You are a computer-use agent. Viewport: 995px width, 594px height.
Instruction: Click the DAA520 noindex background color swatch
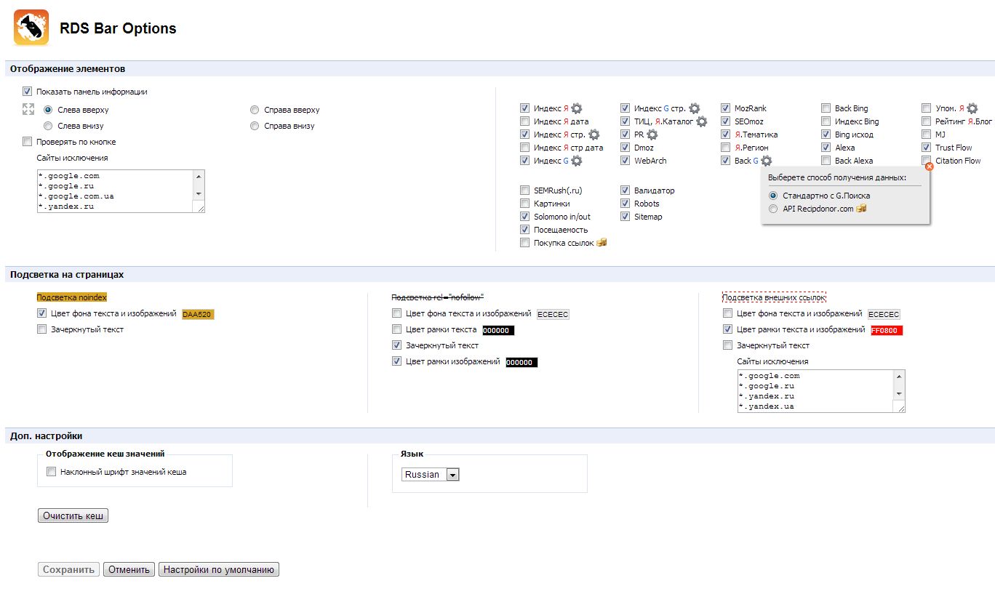click(x=199, y=315)
